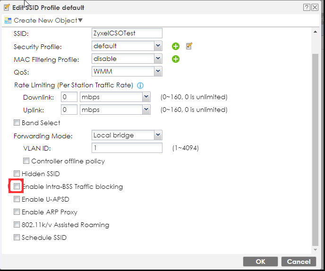Image resolution: width=325 pixels, height=271 pixels.
Task: Add new Security Profile with green plus
Action: click(x=176, y=46)
